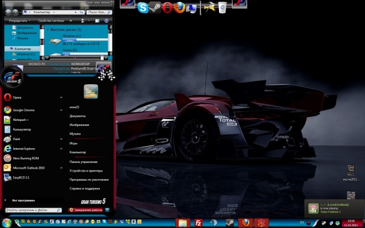Show more Explorer toolbar commands chevron
This screenshot has width=365, height=228.
point(71,21)
